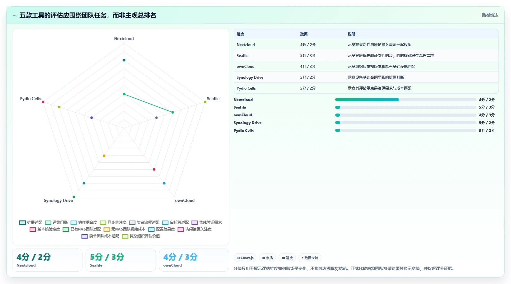The image size is (511, 284).
Task: Click the dark green point on Nextcloud axis
Action: tap(124, 60)
